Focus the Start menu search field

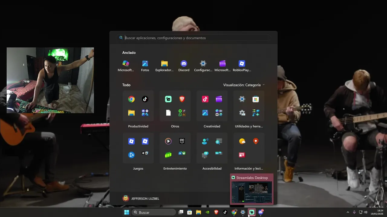click(193, 38)
